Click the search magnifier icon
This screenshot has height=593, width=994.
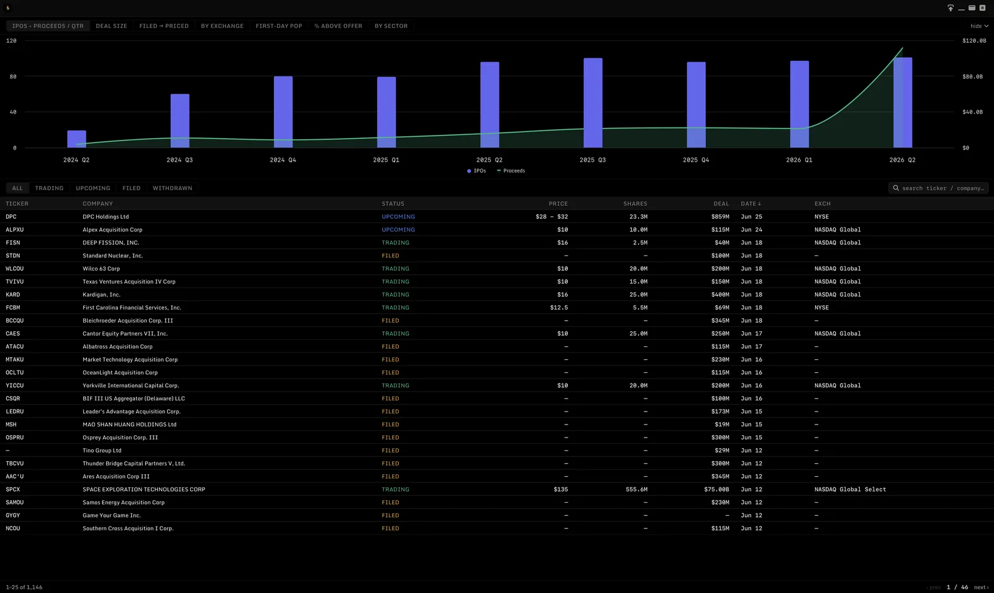896,188
